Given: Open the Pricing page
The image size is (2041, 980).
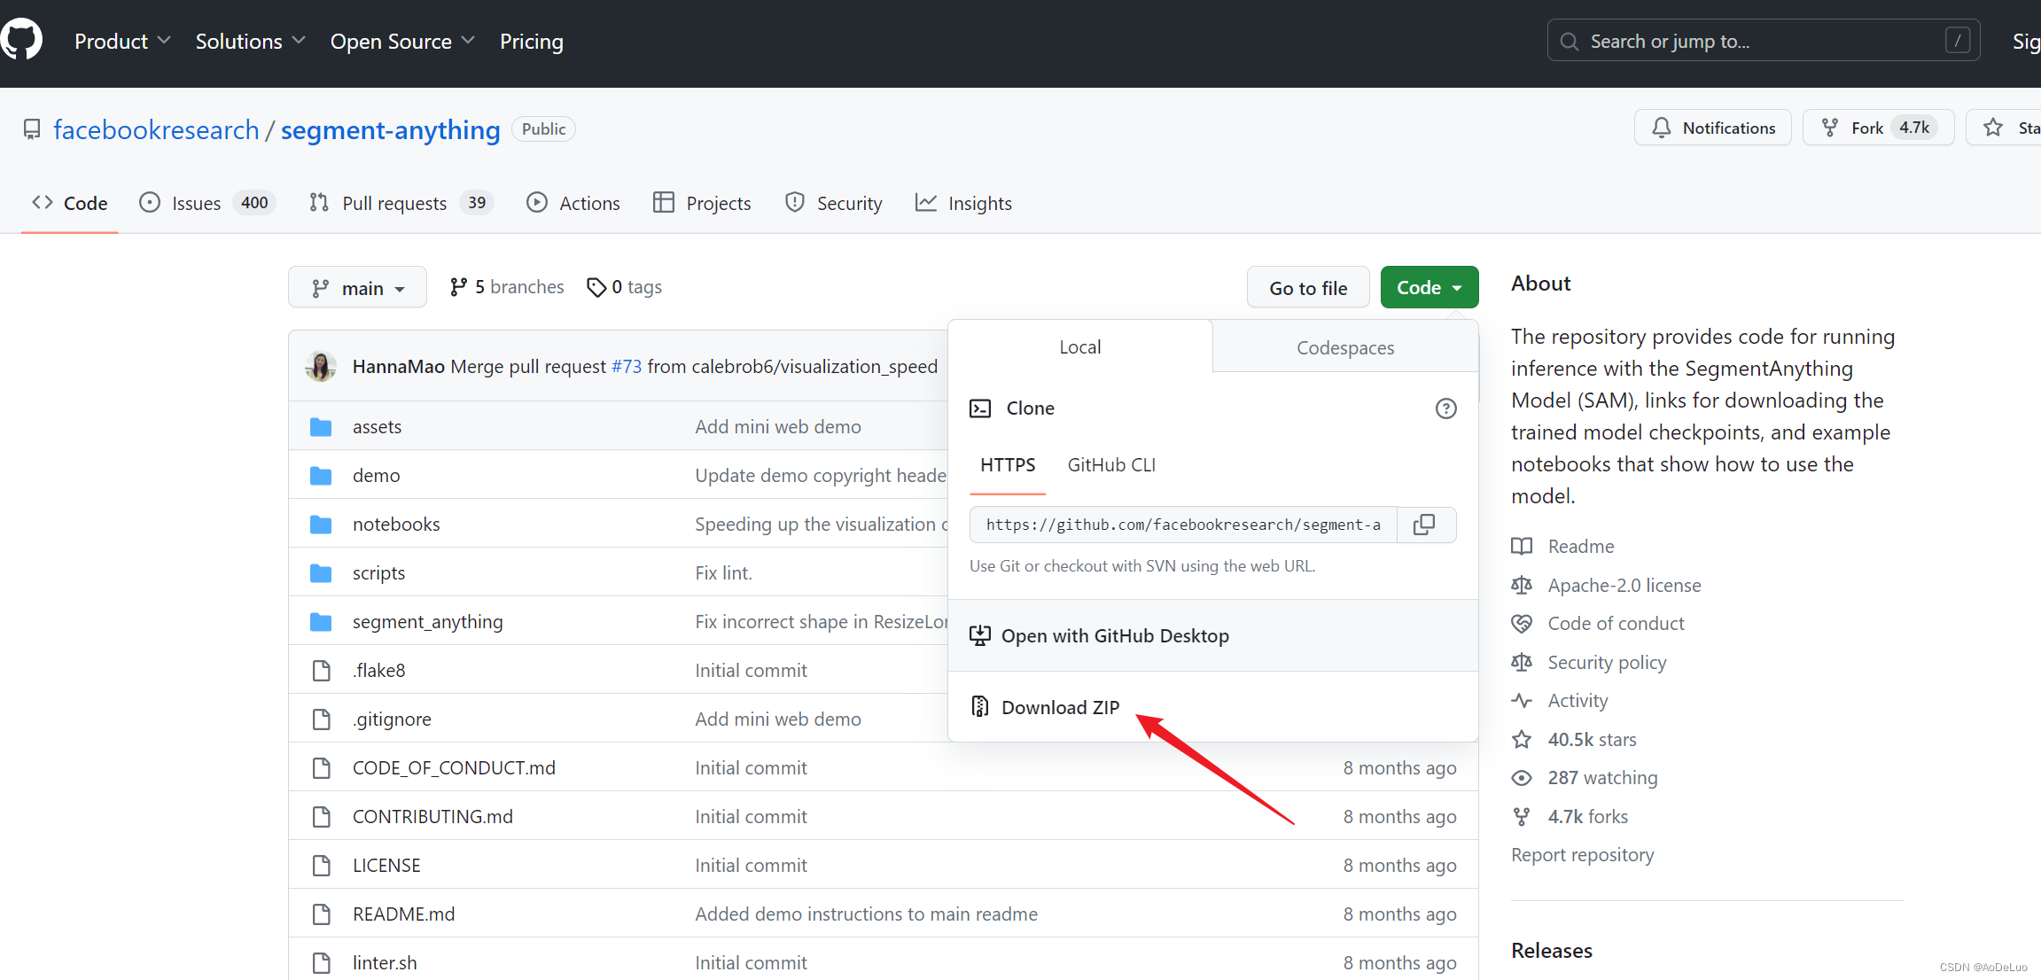Looking at the screenshot, I should (532, 42).
